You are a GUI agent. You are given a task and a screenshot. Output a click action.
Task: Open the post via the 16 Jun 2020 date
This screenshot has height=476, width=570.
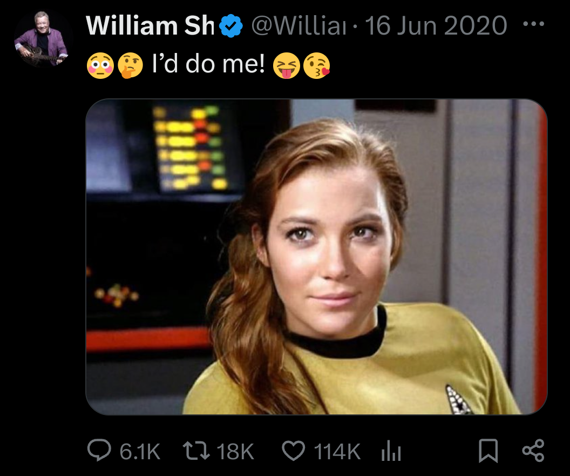436,26
